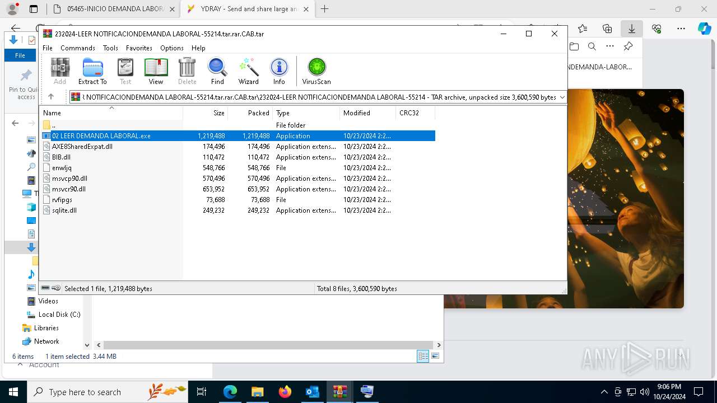The width and height of the screenshot is (717, 403).
Task: Show hidden system tray icons
Action: click(604, 392)
